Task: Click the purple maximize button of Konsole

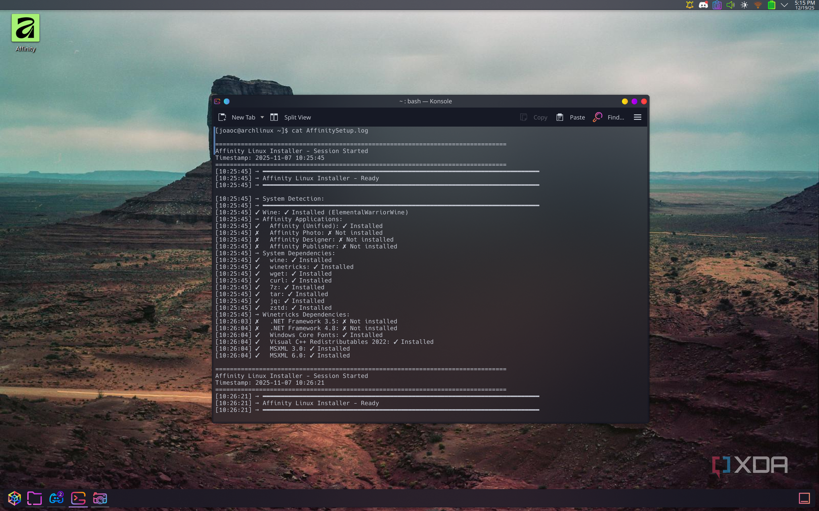Action: click(x=634, y=101)
